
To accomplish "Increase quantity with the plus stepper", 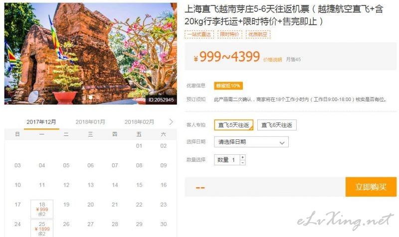I will pyautogui.click(x=242, y=157).
